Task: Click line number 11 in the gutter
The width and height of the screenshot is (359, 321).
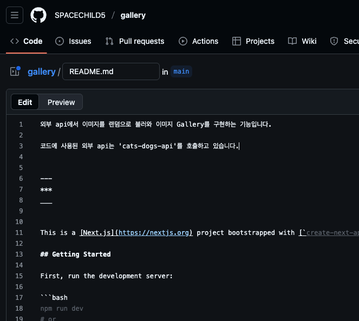Action: click(19, 233)
